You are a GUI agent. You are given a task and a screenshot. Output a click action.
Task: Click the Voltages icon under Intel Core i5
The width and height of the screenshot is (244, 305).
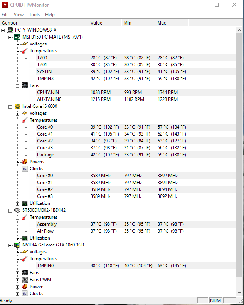tap(25, 113)
